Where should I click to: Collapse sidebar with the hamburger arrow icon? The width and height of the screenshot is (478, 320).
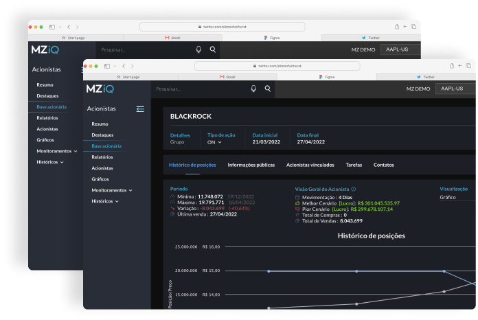[x=140, y=109]
